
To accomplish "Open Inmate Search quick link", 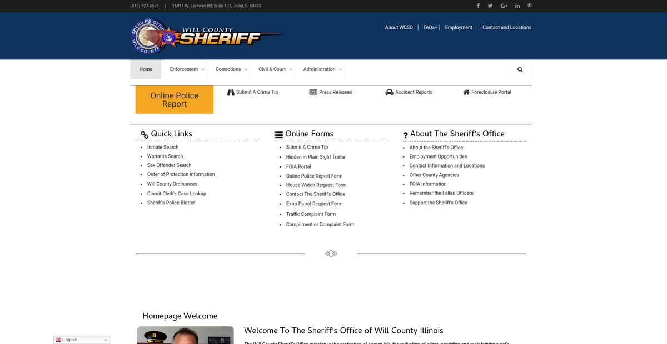I will coord(163,147).
